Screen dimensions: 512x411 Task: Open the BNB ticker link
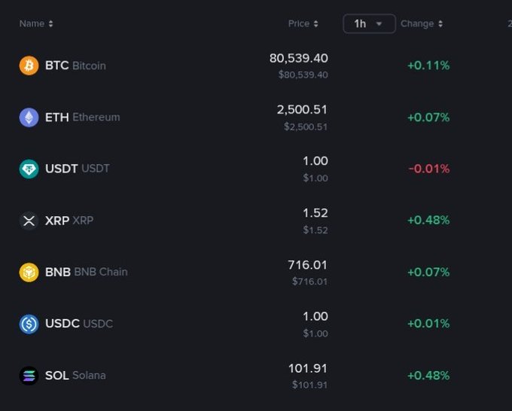[58, 272]
